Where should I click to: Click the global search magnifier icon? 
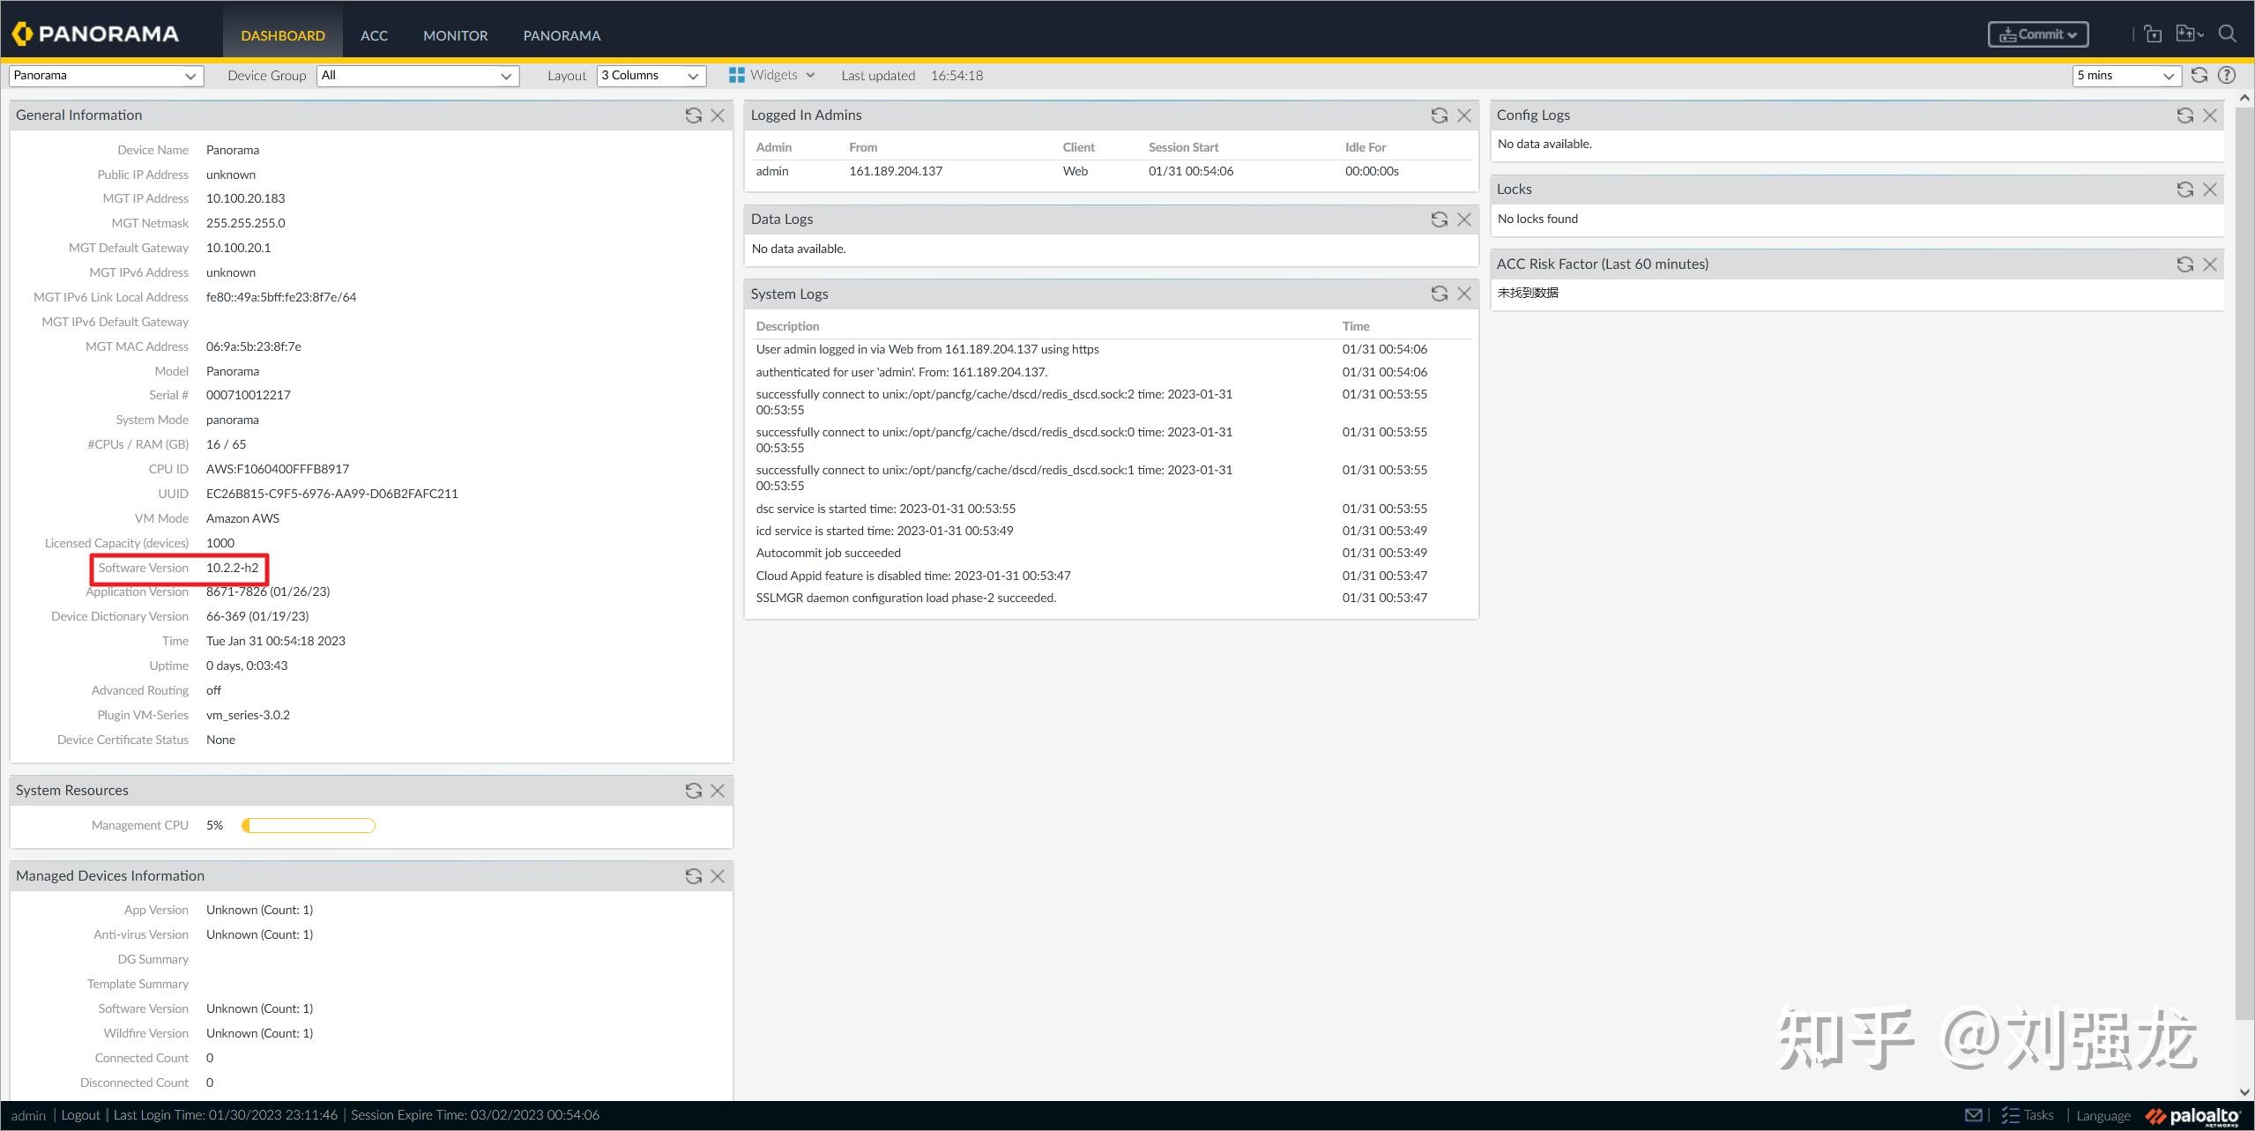click(x=2228, y=34)
